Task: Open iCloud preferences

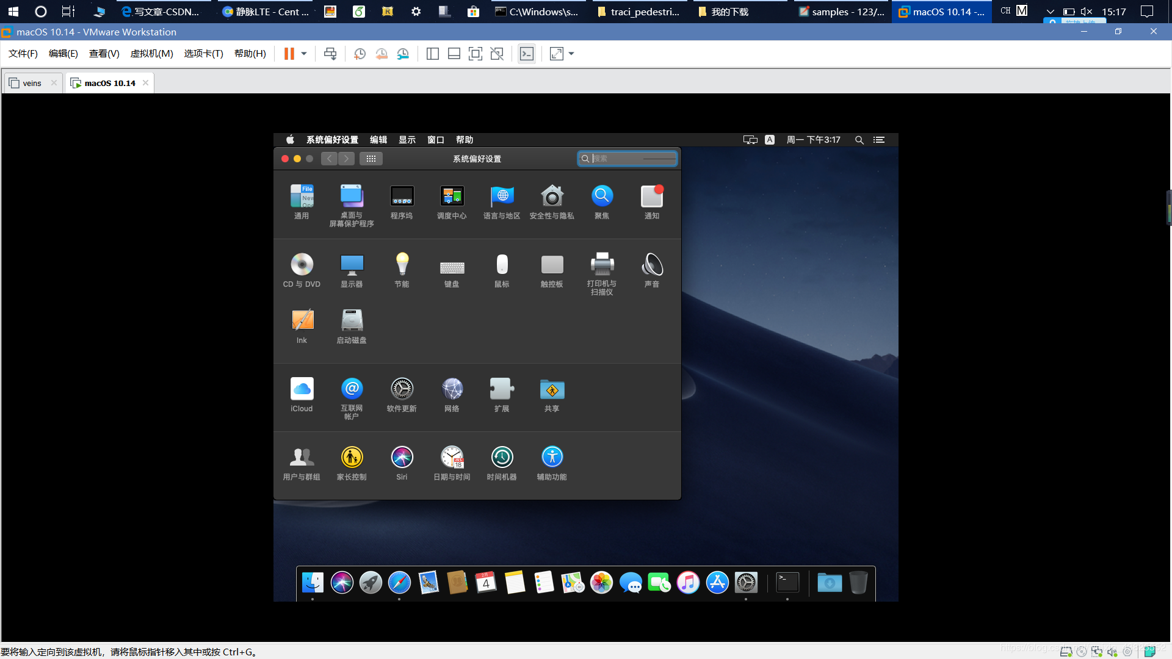Action: (301, 389)
